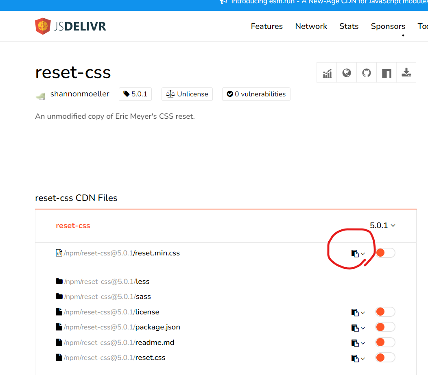Viewport: 428px width, 375px height.
Task: Open the Features menu item
Action: (x=266, y=26)
